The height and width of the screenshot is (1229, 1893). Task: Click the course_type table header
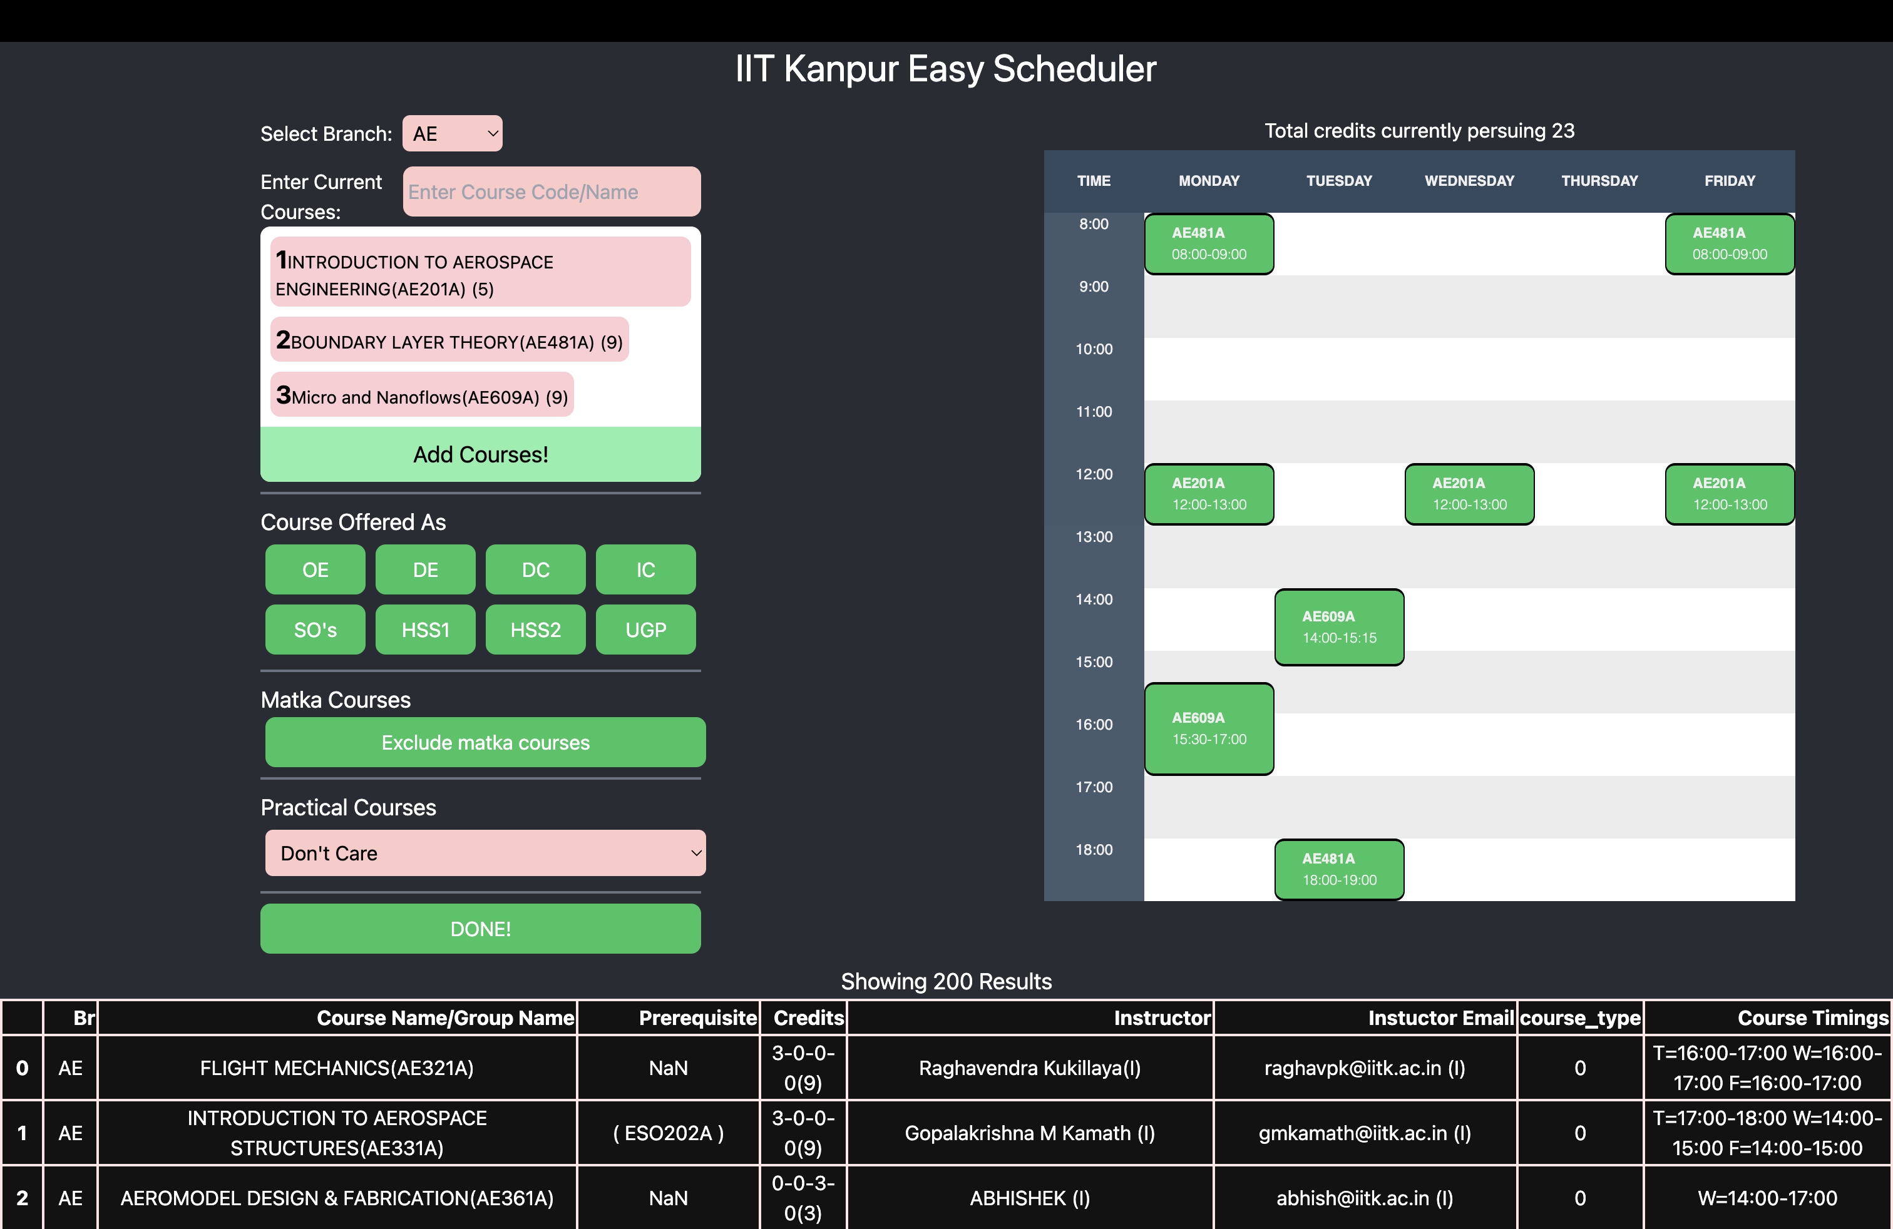pos(1581,1017)
